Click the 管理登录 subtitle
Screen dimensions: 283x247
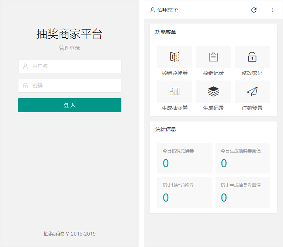coord(70,48)
